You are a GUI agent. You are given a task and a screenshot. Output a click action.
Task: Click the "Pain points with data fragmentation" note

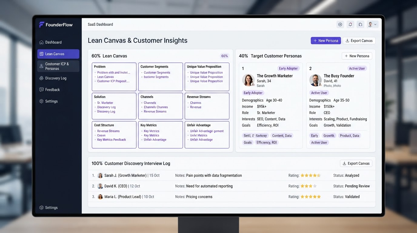click(x=214, y=176)
